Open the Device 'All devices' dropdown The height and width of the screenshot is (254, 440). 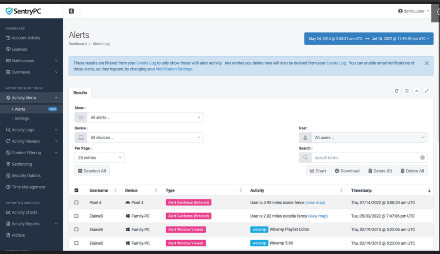pos(145,138)
